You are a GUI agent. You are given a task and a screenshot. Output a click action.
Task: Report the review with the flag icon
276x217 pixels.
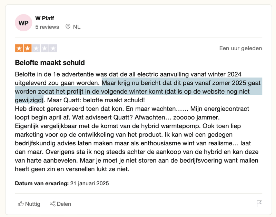coord(259,204)
